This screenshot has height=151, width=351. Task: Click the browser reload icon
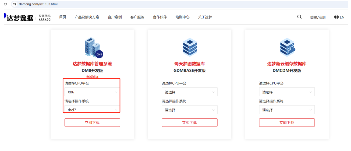point(5,4)
